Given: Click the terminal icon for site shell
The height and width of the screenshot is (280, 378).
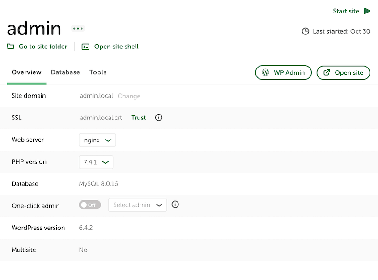Looking at the screenshot, I should [85, 47].
